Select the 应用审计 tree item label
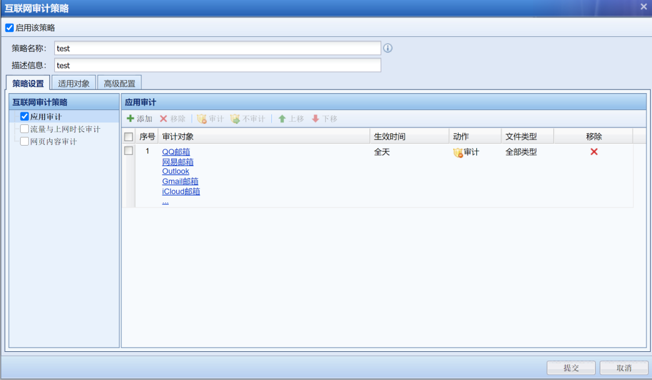The image size is (652, 380). pyautogui.click(x=46, y=117)
